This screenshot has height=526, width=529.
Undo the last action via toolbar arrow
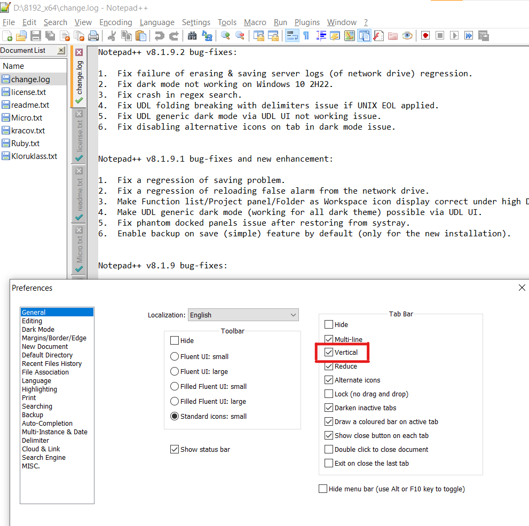pyautogui.click(x=159, y=36)
